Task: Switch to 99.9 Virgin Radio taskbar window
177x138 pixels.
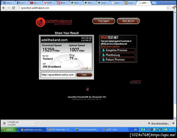Action: pyautogui.click(x=60, y=130)
